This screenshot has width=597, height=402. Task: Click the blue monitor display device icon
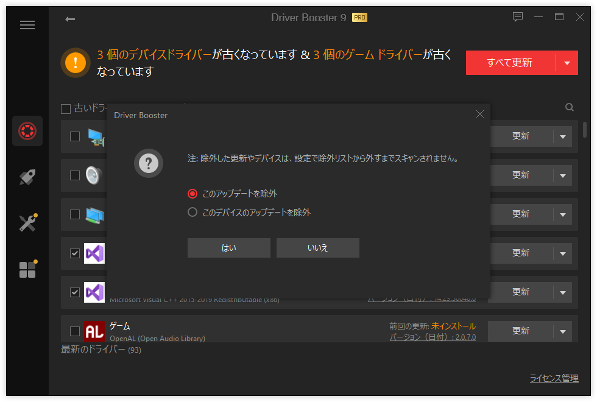[94, 215]
